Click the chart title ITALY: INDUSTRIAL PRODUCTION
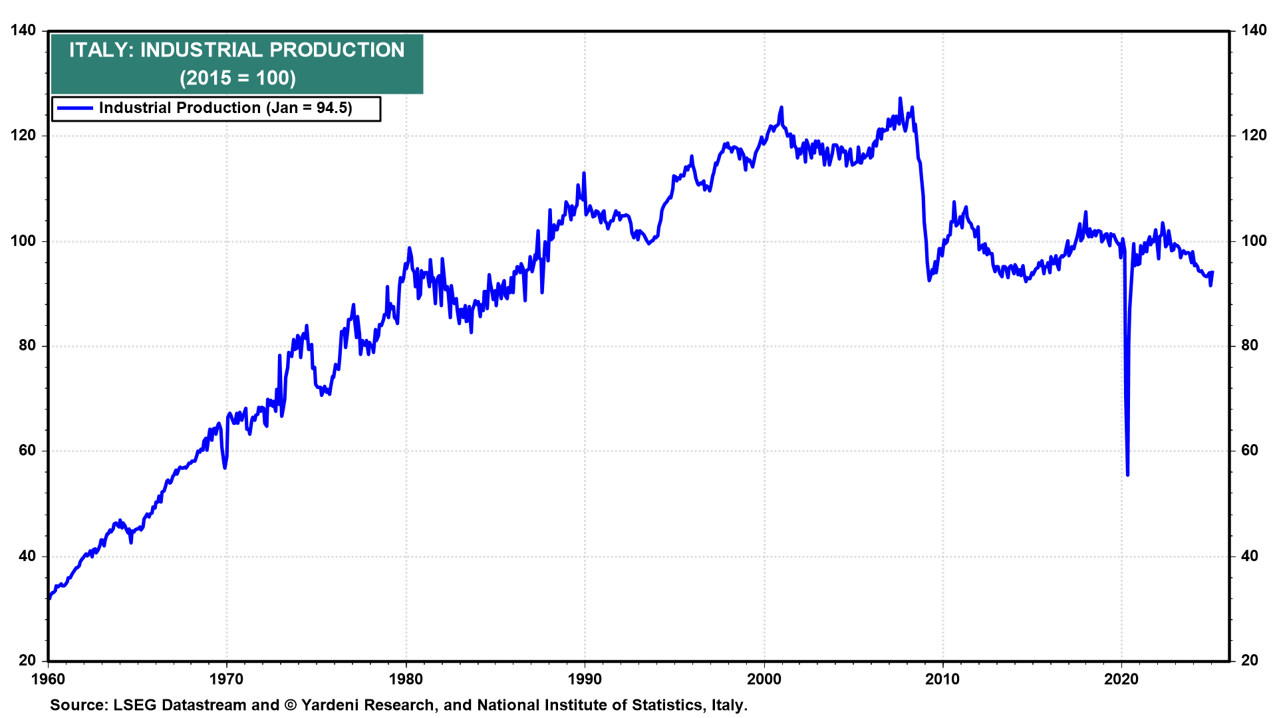The height and width of the screenshot is (718, 1277). 237,51
